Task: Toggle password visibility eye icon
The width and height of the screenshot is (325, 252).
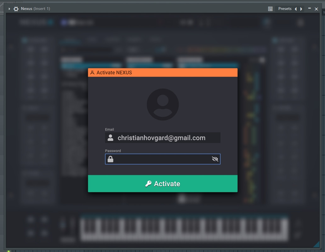Action: pyautogui.click(x=215, y=159)
